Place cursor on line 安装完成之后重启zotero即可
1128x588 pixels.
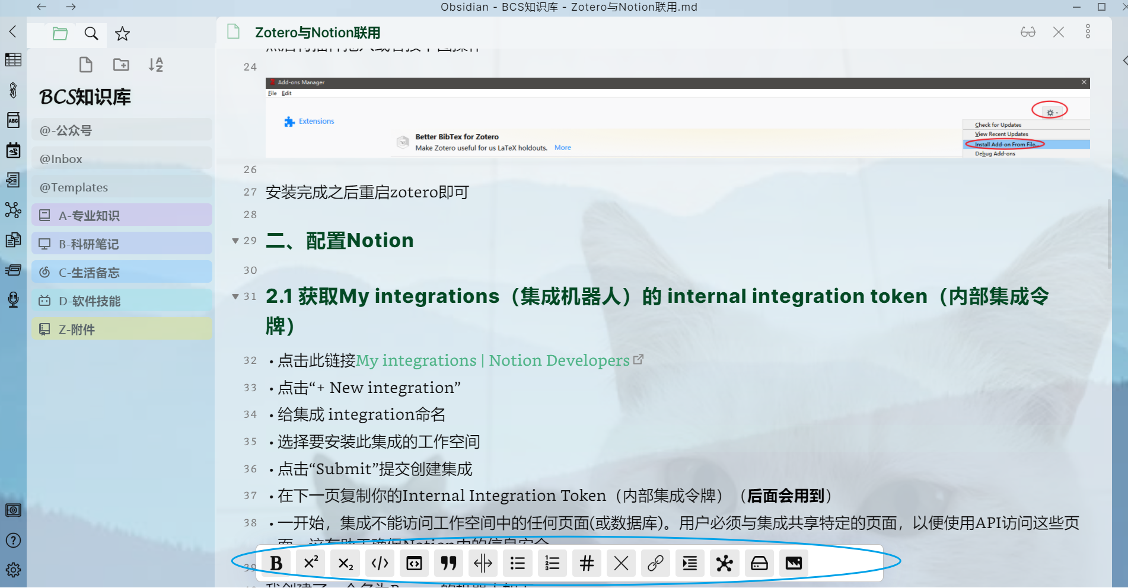pyautogui.click(x=367, y=192)
